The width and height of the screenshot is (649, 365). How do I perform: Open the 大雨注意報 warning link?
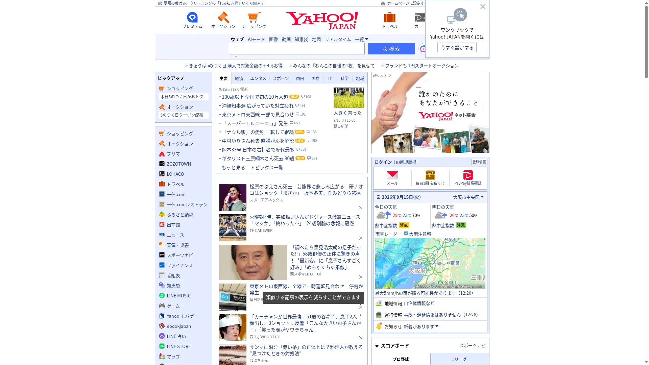tap(417, 234)
